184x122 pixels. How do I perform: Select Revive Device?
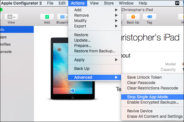pyautogui.click(x=153, y=111)
